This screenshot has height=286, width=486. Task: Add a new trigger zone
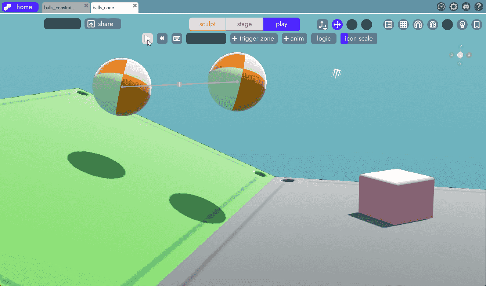[x=254, y=38]
